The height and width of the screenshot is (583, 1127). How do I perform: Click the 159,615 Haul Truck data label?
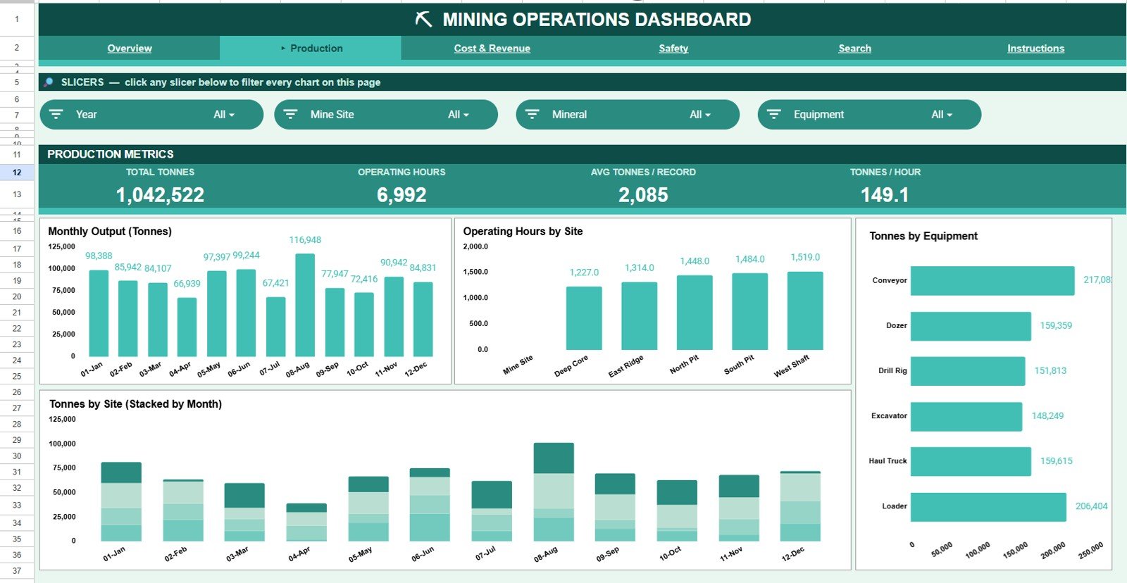coord(1056,461)
